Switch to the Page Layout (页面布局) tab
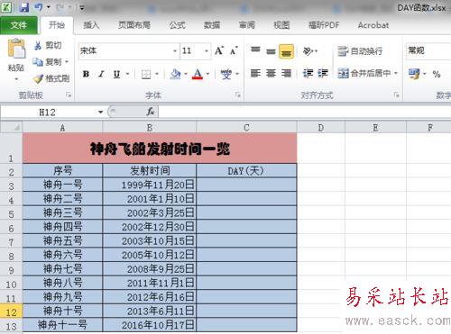This screenshot has height=334, width=451. click(134, 25)
